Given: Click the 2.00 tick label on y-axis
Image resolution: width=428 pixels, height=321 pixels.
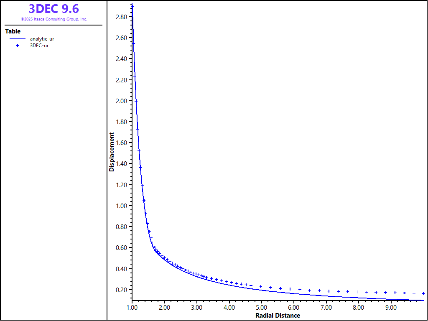Looking at the screenshot, I should (x=122, y=101).
